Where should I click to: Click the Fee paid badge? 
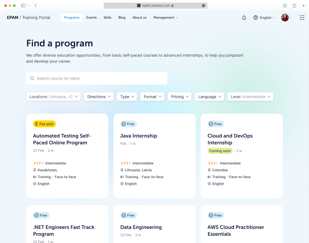tap(44, 124)
